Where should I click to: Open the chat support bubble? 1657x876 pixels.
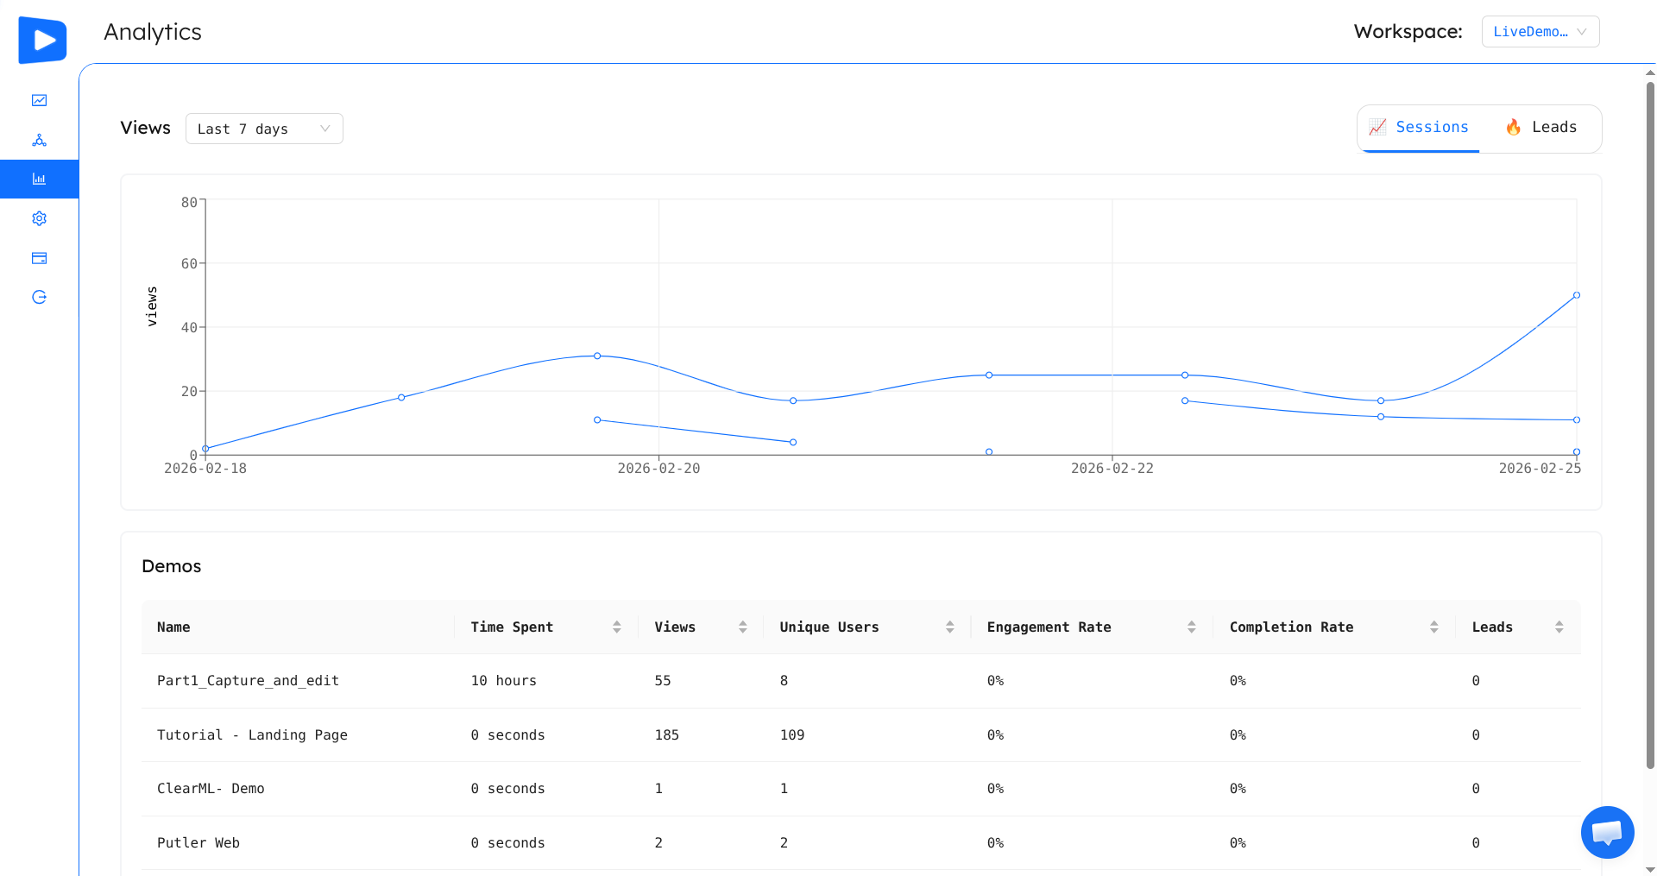click(x=1607, y=832)
